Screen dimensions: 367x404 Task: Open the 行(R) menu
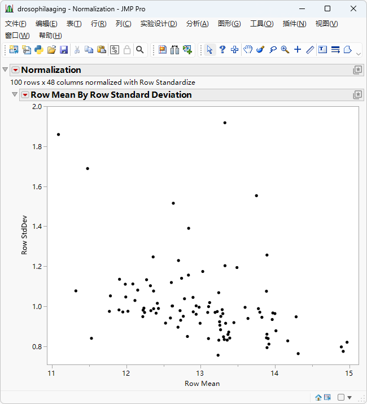pos(98,24)
